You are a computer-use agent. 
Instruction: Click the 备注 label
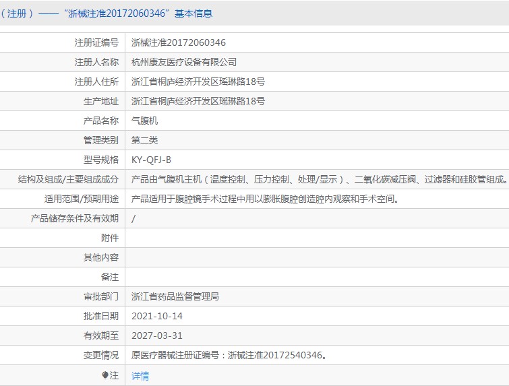pos(110,277)
